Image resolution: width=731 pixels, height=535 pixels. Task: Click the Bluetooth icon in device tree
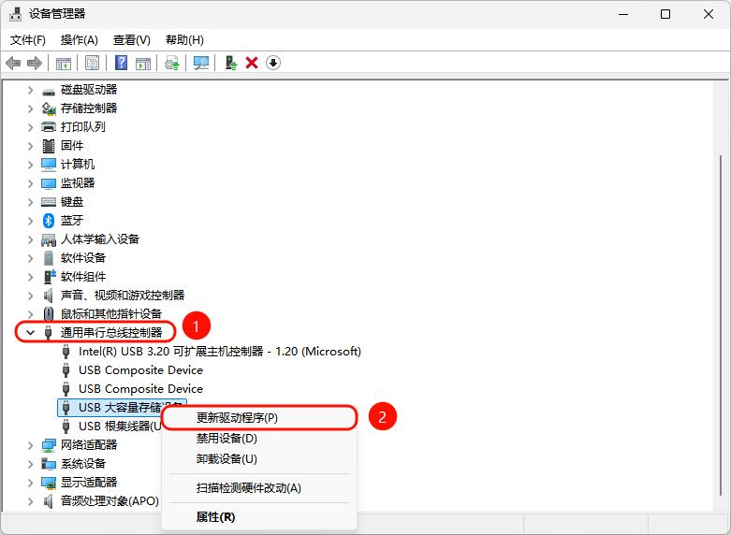tap(50, 220)
